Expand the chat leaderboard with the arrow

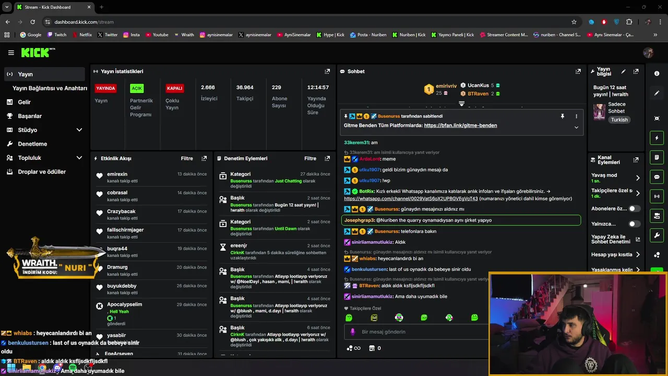click(x=461, y=104)
